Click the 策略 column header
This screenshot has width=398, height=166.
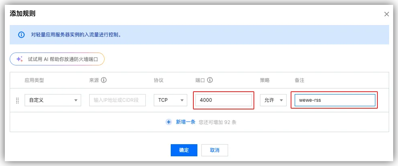coord(265,80)
